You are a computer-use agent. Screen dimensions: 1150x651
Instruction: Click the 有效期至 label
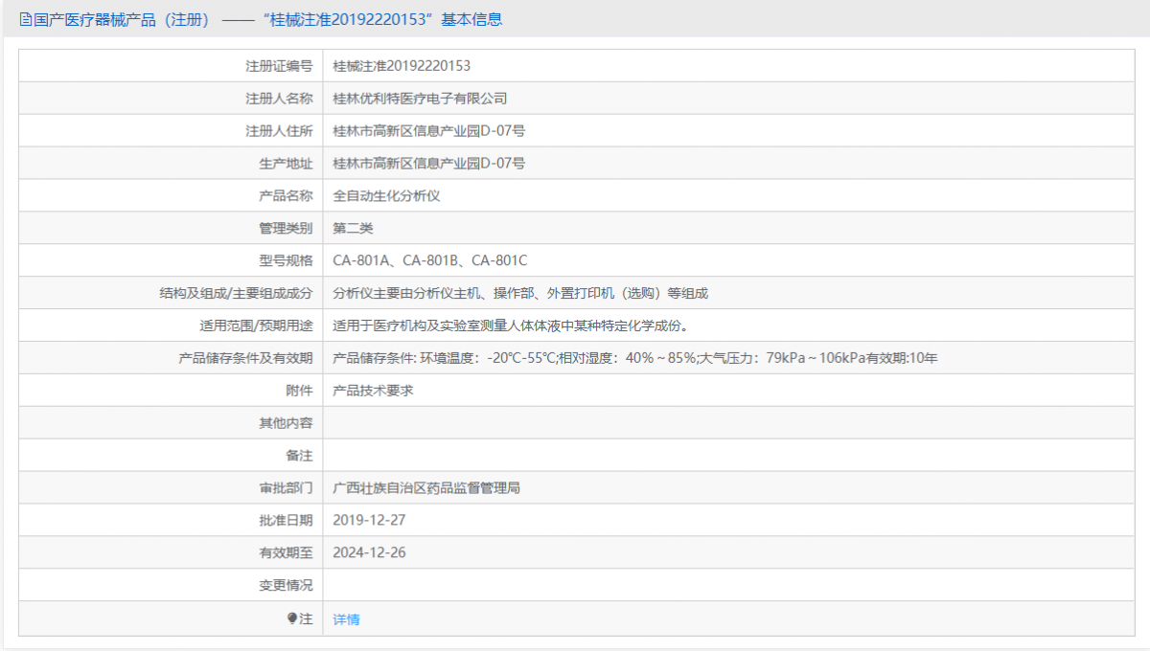(286, 553)
